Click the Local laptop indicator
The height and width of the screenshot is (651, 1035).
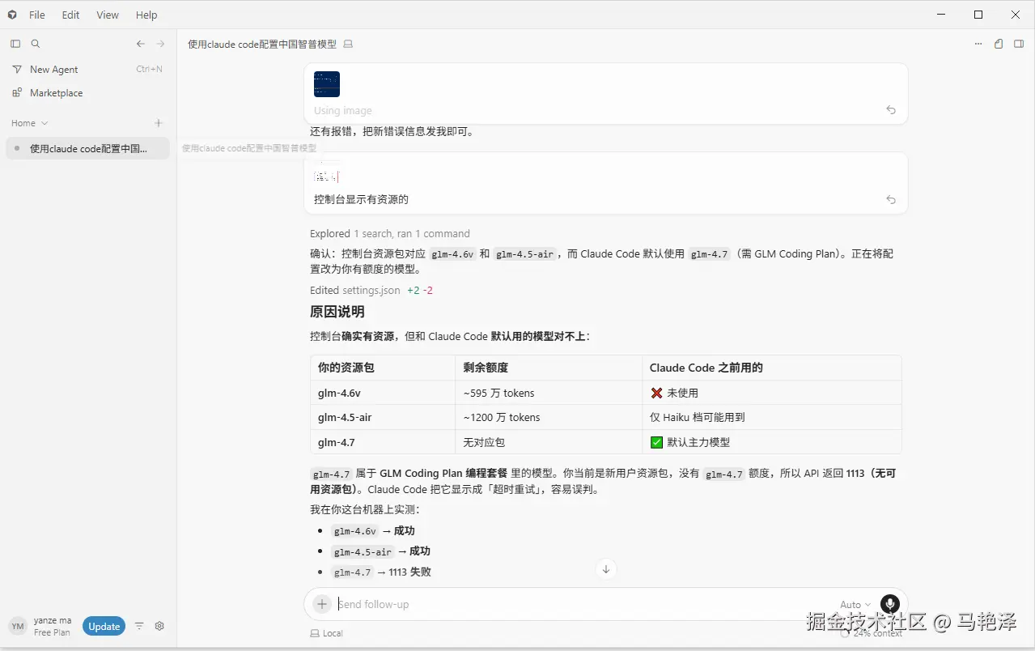coord(327,633)
